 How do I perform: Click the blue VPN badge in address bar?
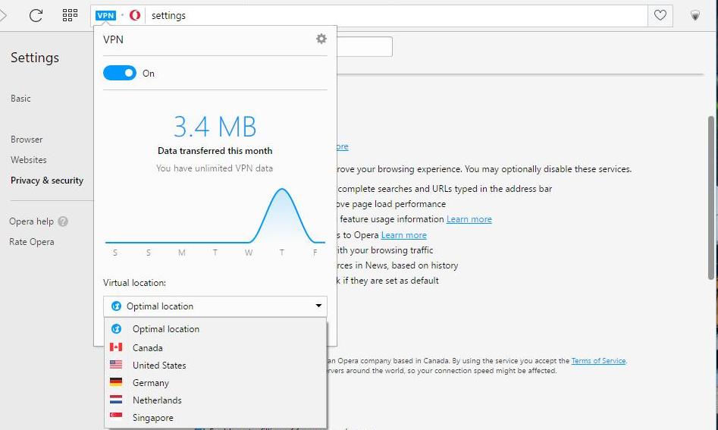tap(105, 16)
